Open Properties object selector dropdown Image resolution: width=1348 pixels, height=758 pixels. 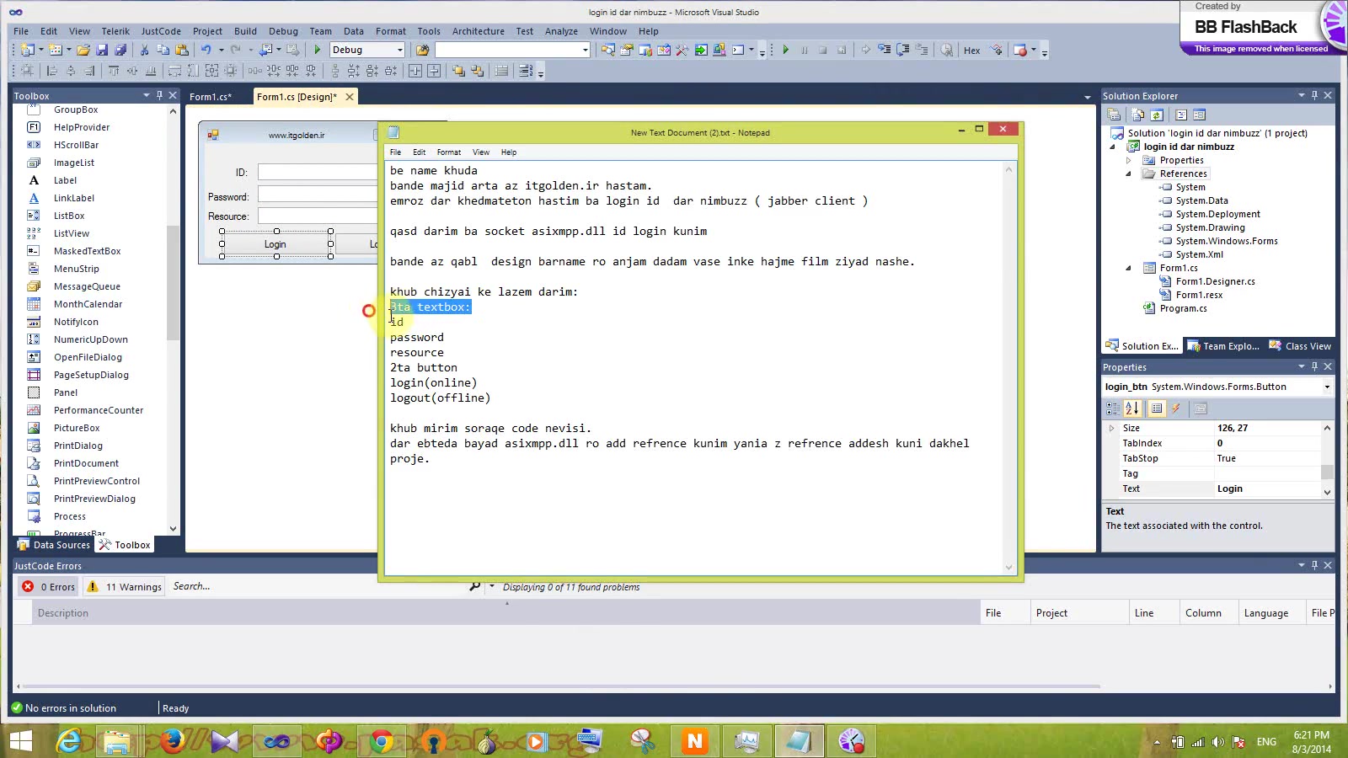pos(1327,387)
